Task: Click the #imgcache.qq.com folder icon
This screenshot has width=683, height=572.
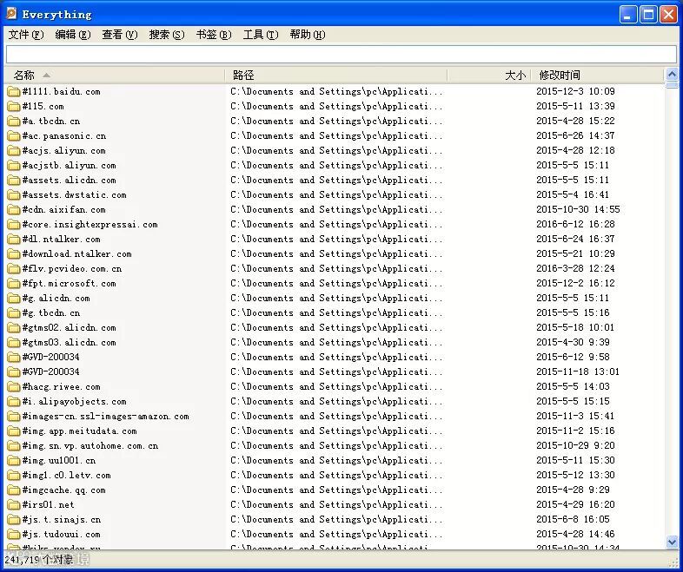Action: click(x=14, y=490)
